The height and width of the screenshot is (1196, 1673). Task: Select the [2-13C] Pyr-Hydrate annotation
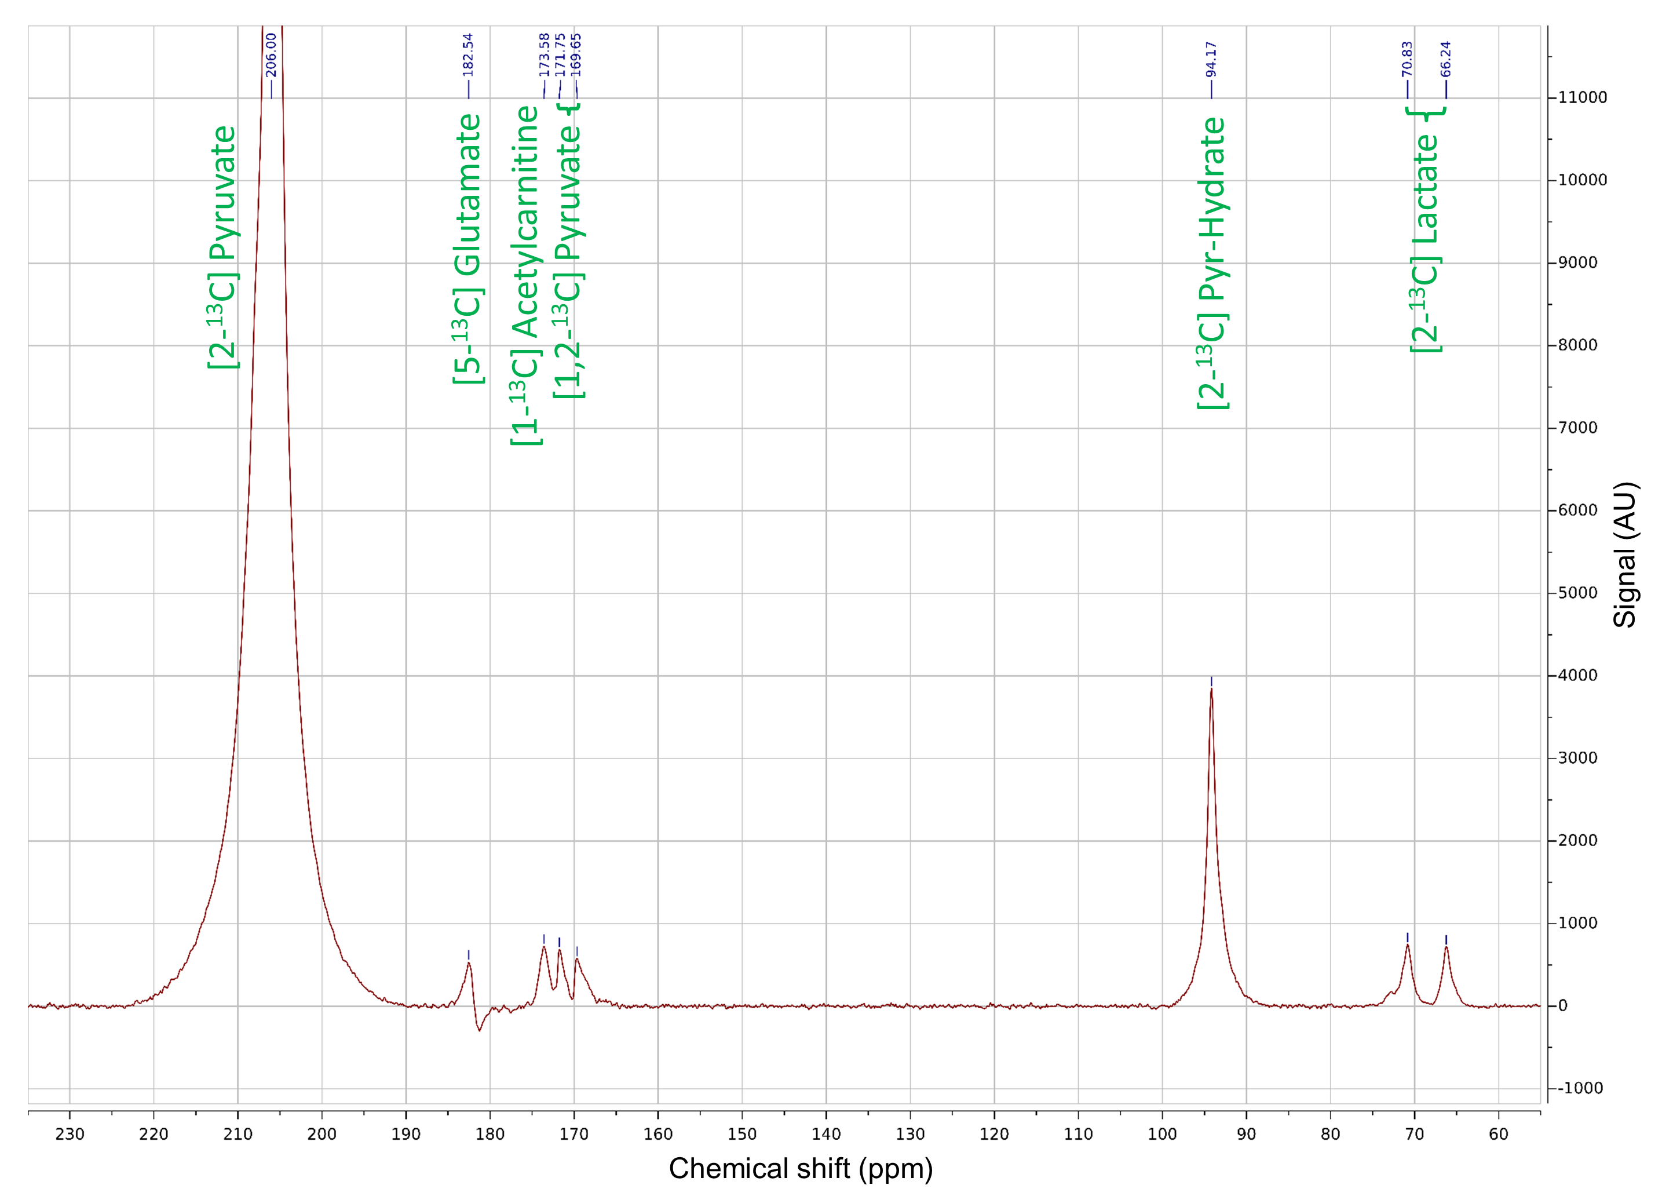click(x=1212, y=263)
